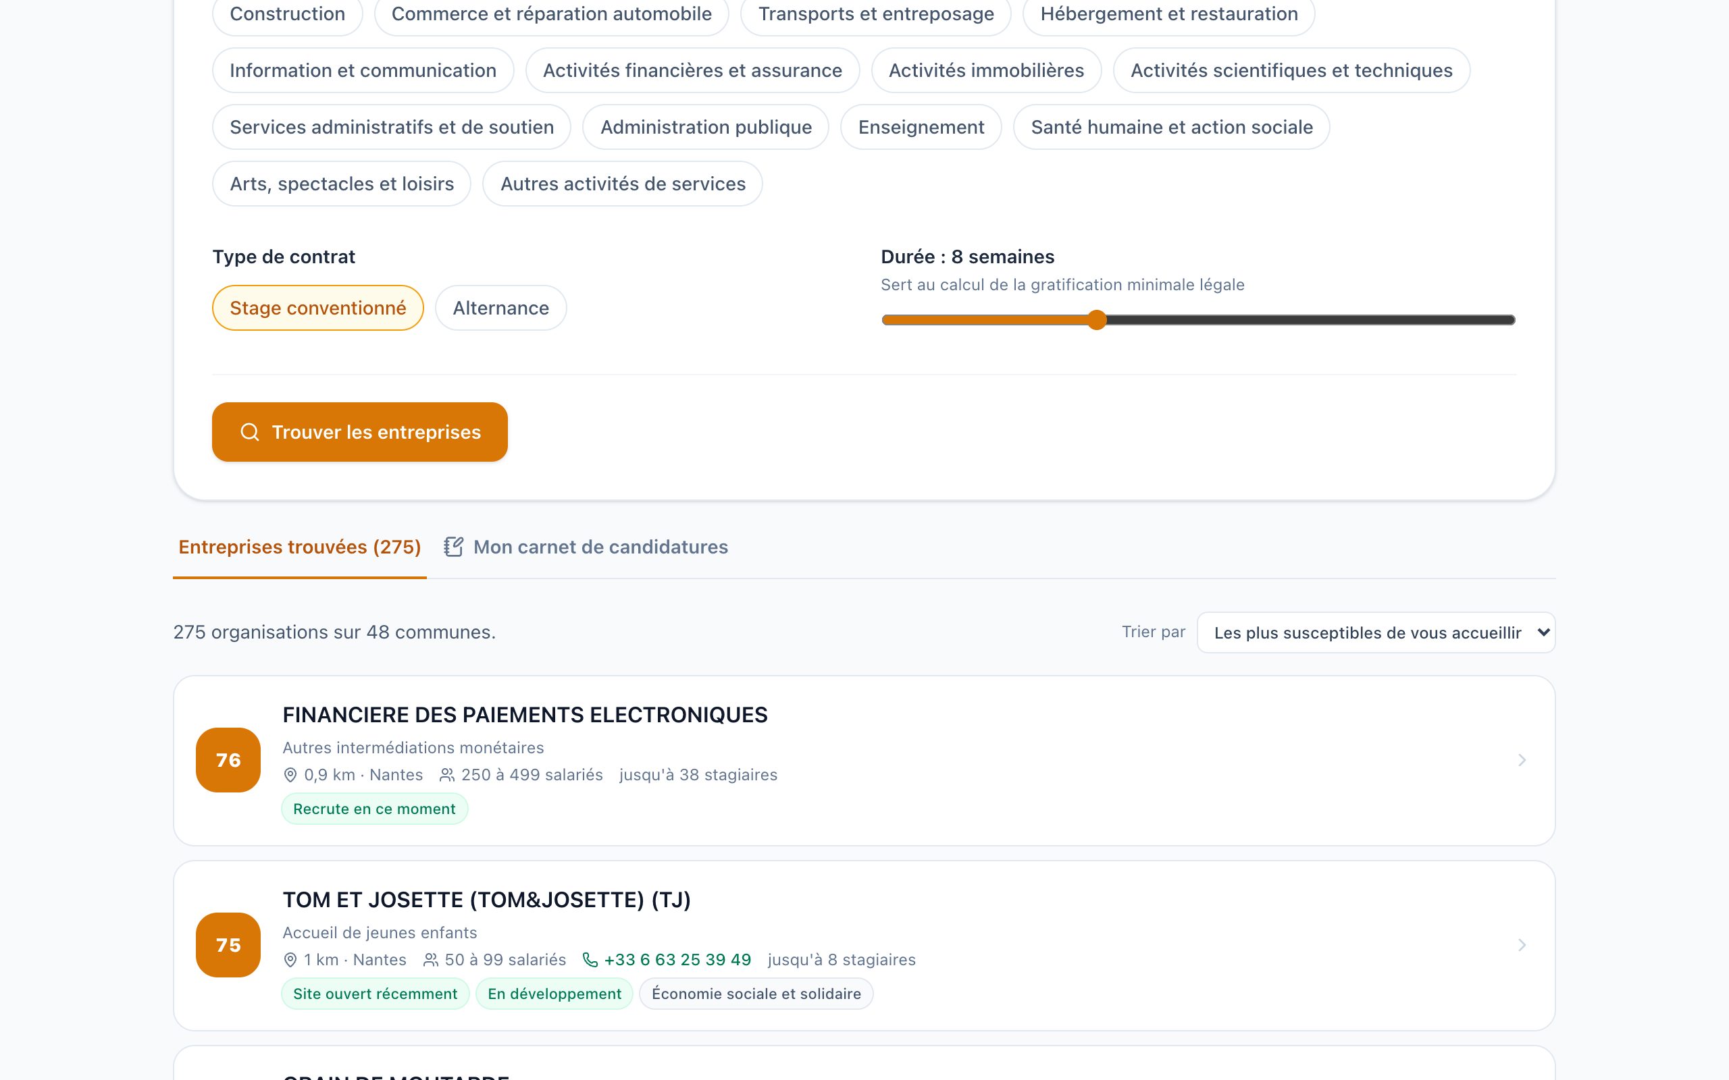Click the Trouver les entreprises button
This screenshot has height=1080, width=1729.
(360, 432)
